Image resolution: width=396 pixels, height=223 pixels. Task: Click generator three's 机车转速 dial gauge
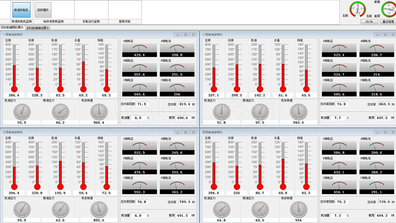(x=99, y=210)
